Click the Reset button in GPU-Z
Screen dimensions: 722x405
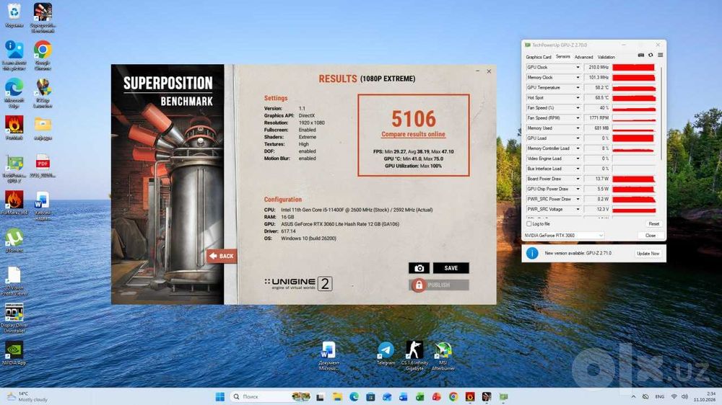[654, 224]
